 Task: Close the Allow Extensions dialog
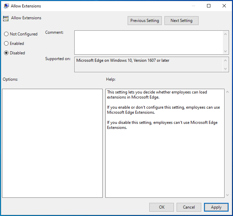(x=224, y=6)
